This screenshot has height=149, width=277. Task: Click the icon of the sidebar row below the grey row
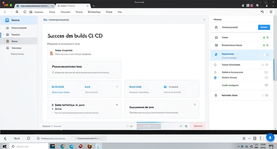[x=7, y=48]
